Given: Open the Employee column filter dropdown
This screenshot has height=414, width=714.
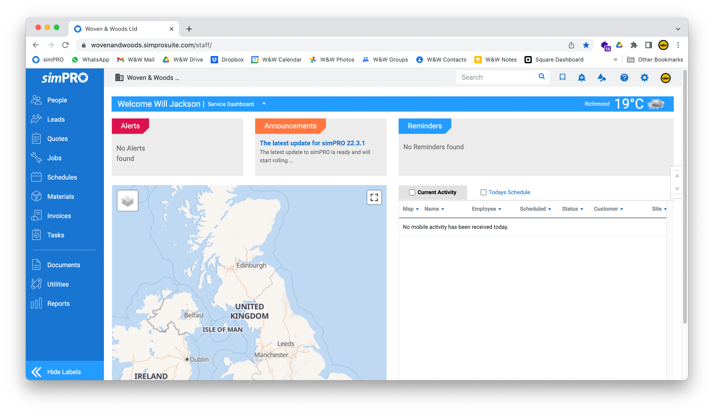Looking at the screenshot, I should click(x=500, y=209).
